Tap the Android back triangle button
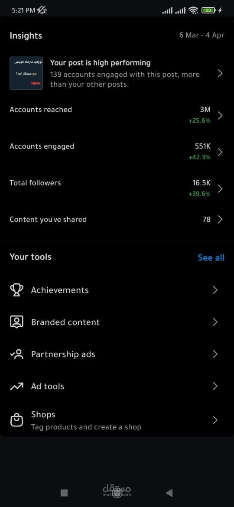This screenshot has width=234, height=507. [x=169, y=493]
